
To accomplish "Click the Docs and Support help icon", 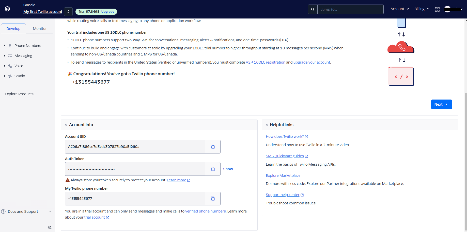I will 3,211.
